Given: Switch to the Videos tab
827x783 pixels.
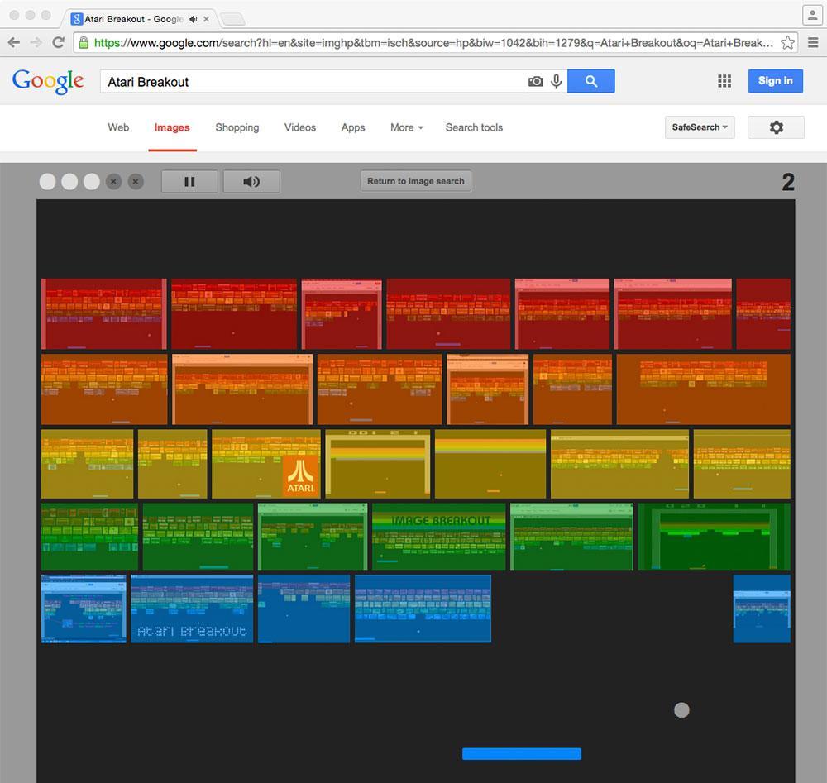Looking at the screenshot, I should tap(300, 127).
